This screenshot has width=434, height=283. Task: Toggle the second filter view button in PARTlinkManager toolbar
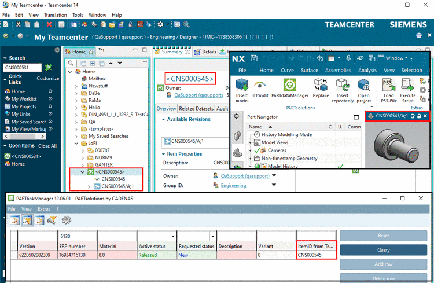(x=27, y=220)
